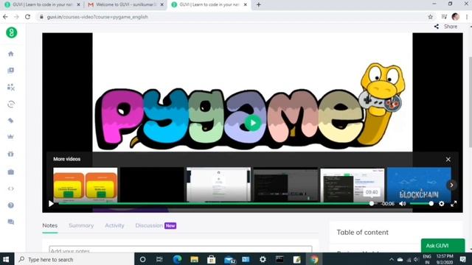Viewport: 472px width, 265px height.
Task: Open the crown icon in sidebar
Action: (11, 137)
